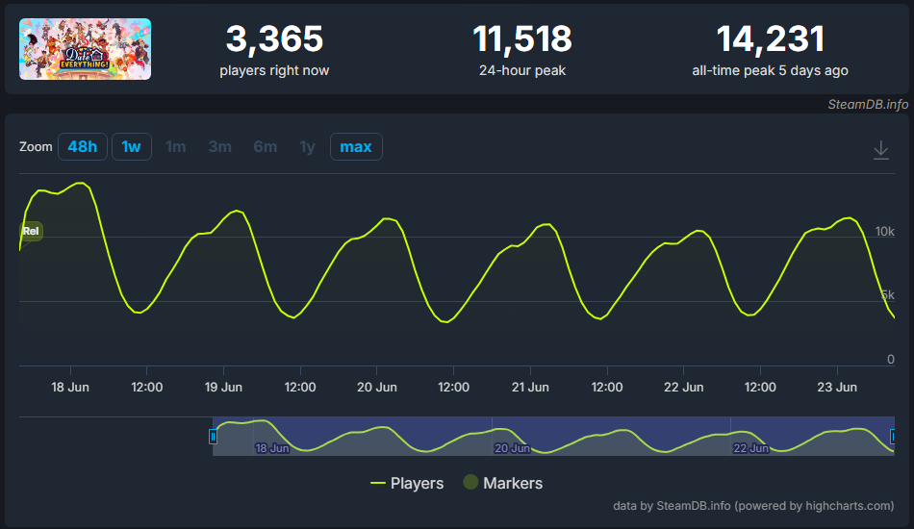Click the 23 Jun axis label

[837, 388]
